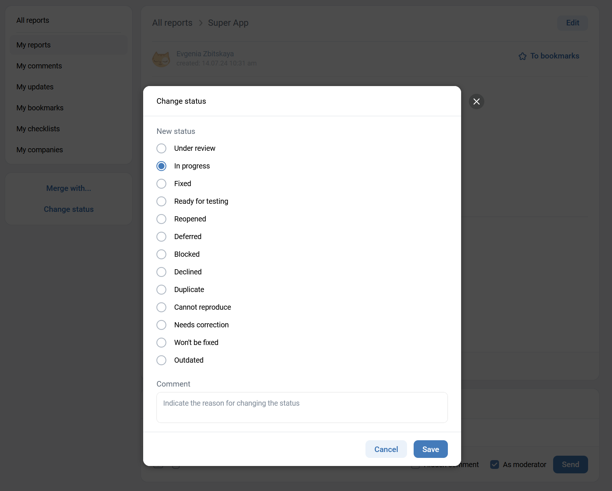
Task: Open the Merge with... action
Action: pos(68,188)
